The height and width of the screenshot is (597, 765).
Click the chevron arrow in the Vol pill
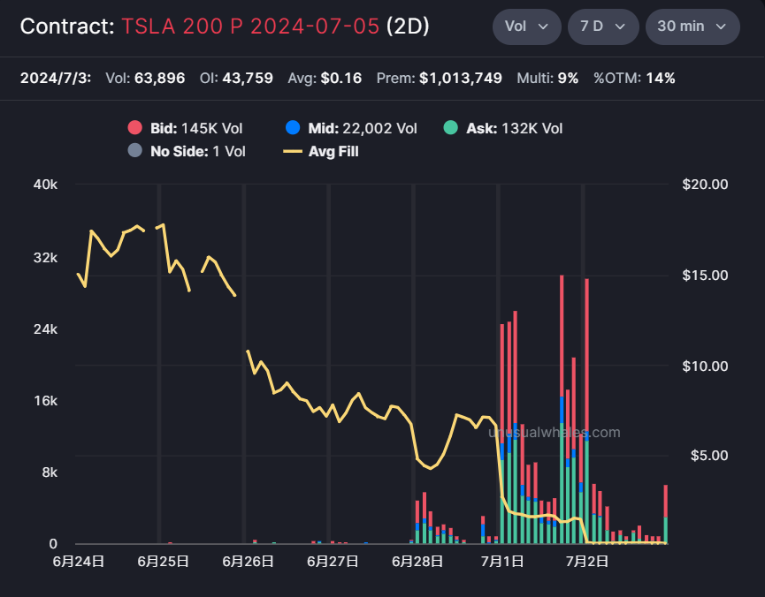point(543,26)
